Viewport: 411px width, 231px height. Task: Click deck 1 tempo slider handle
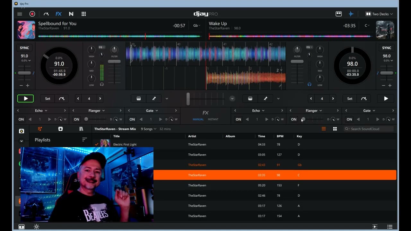point(24,73)
